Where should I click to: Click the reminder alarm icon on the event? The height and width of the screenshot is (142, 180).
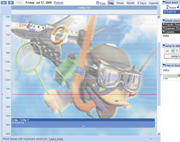28,120
